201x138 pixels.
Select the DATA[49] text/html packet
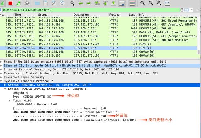tap(98, 32)
